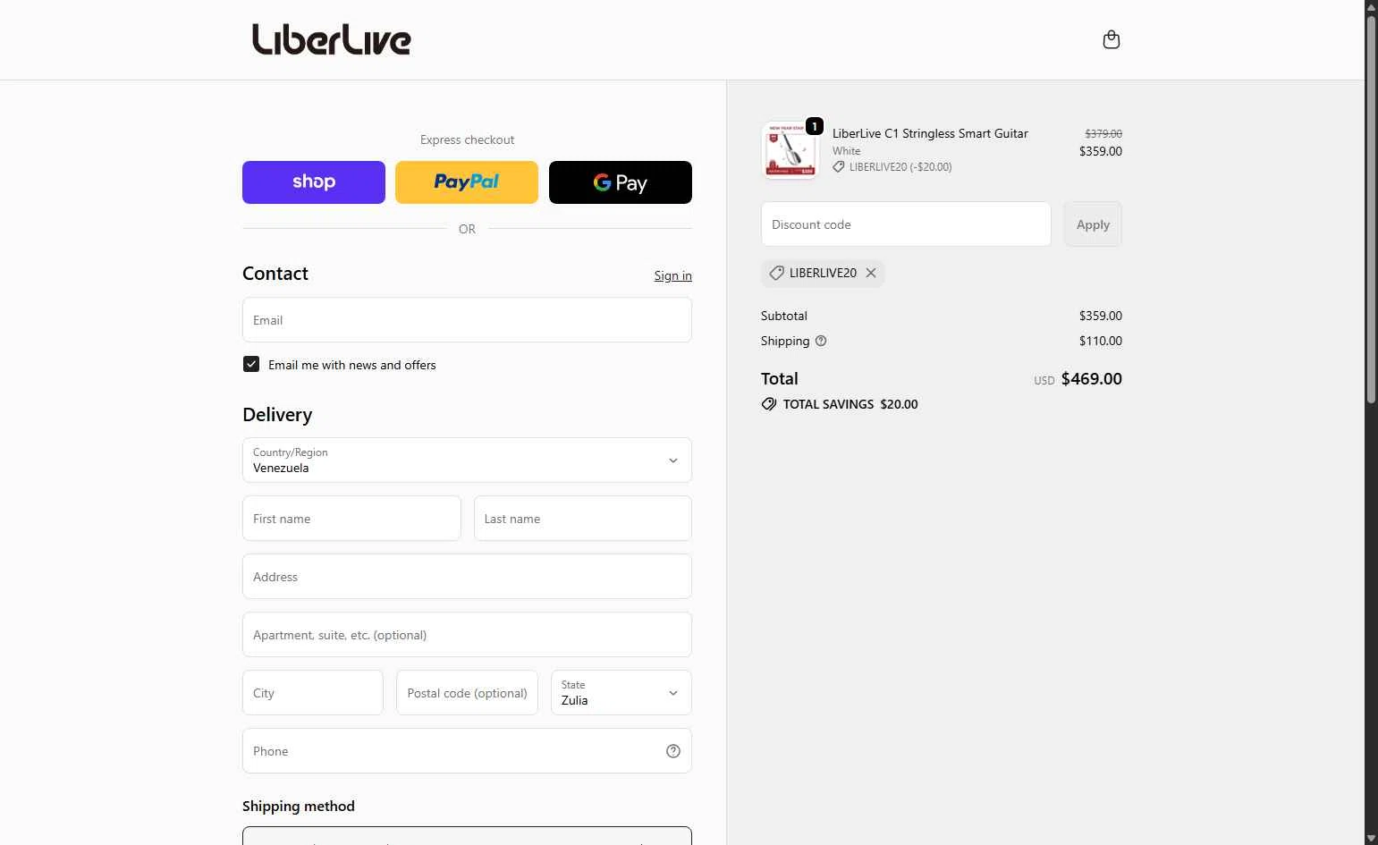Click the Sign in link
Image resolution: width=1378 pixels, height=845 pixels.
[672, 275]
